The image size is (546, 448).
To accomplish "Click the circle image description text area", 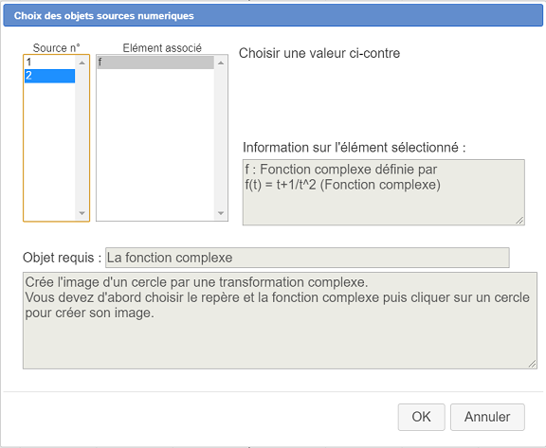I will (x=280, y=320).
